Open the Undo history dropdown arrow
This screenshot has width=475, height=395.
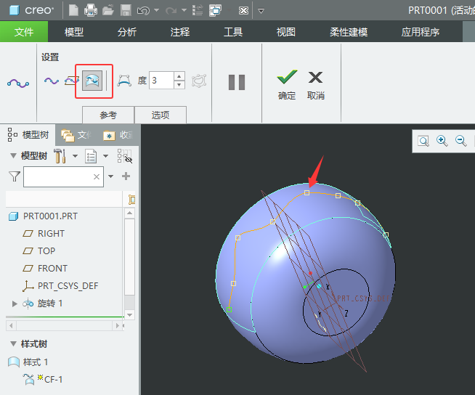[157, 10]
